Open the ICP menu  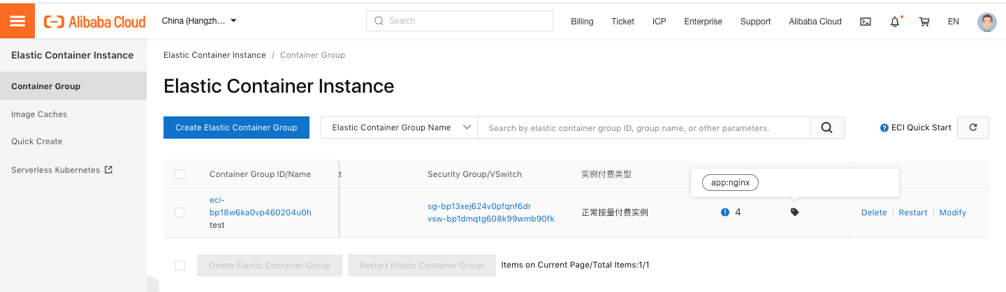[659, 22]
